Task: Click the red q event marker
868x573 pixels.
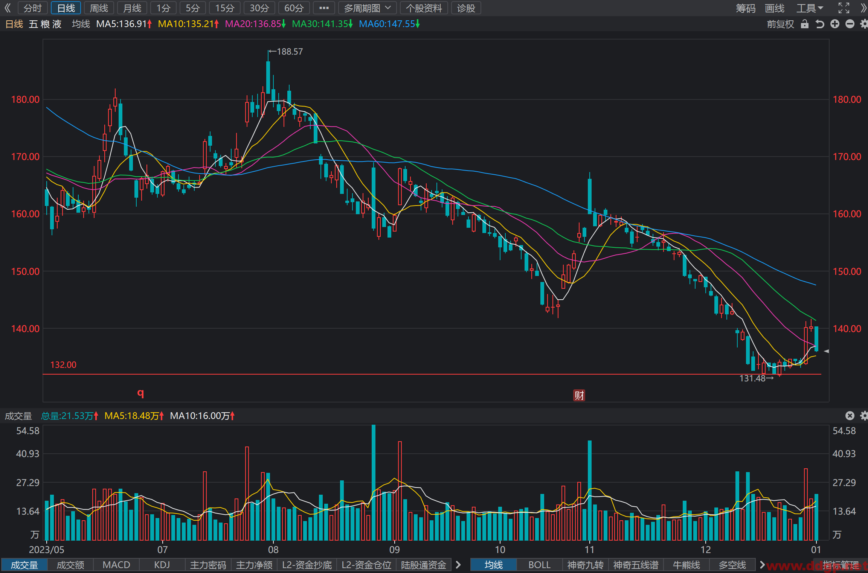Action: [140, 393]
